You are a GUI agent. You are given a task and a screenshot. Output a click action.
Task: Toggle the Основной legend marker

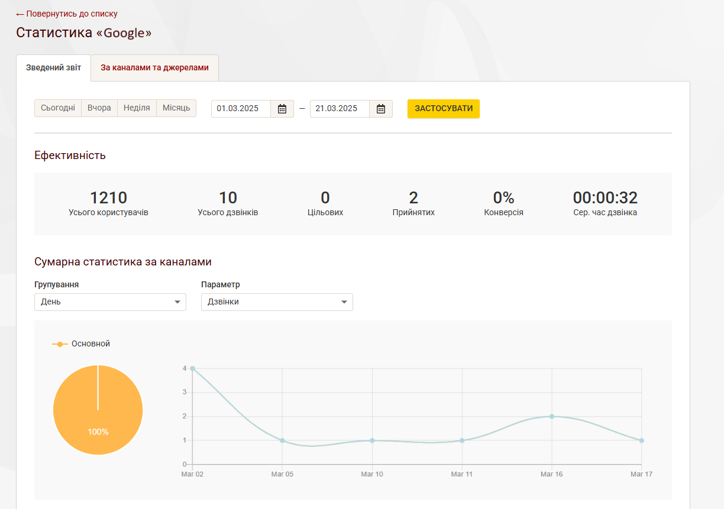tap(60, 344)
